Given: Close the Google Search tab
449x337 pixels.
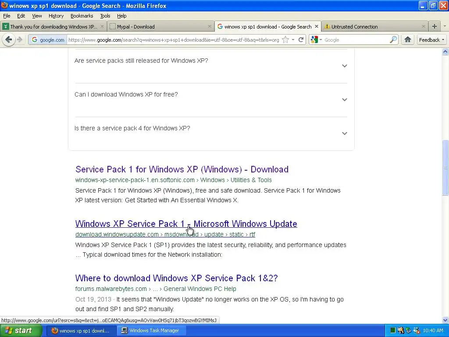Looking at the screenshot, I should click(x=316, y=26).
